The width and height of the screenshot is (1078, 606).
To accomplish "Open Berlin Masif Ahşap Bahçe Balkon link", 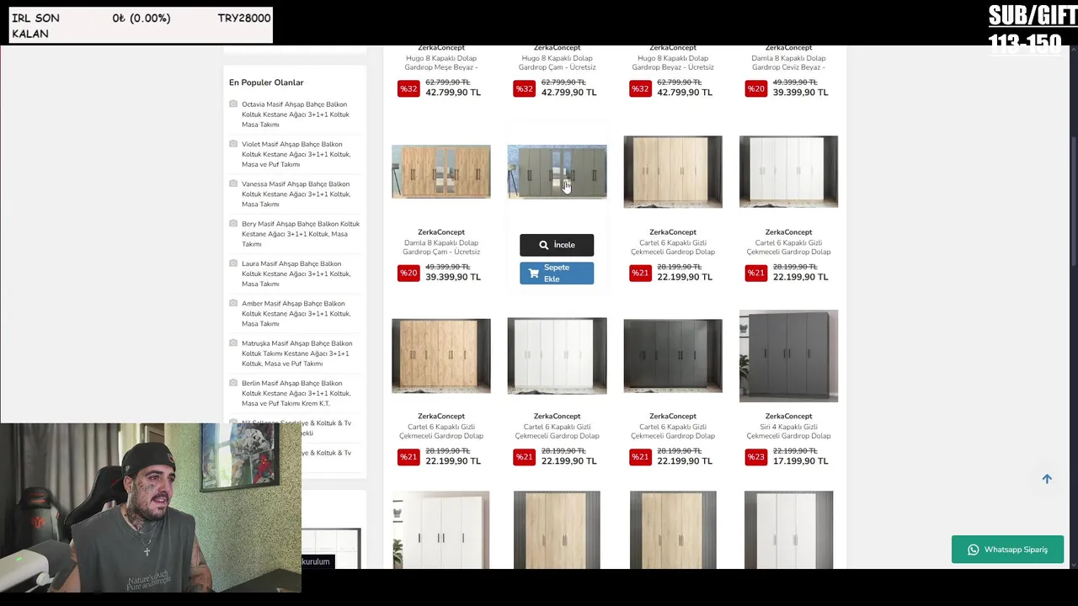I will 296,393.
